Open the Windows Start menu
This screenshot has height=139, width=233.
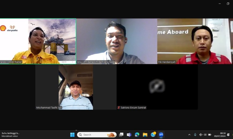72,135
